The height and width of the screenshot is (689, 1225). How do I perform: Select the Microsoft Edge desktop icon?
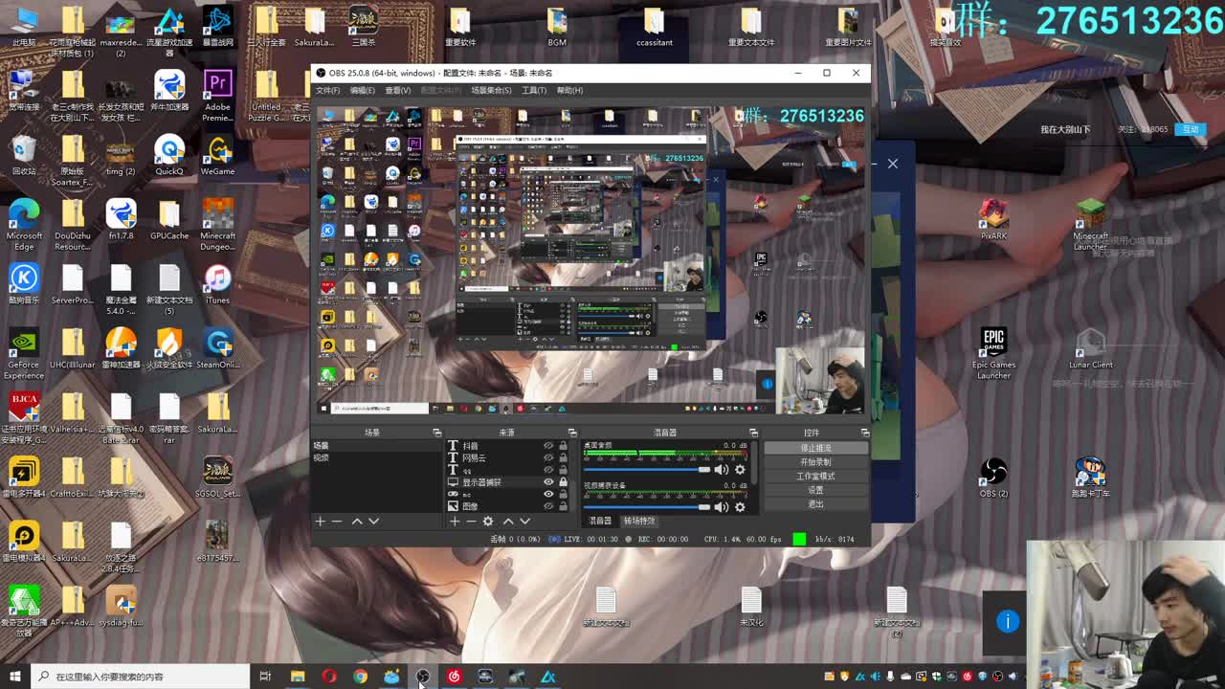click(24, 225)
